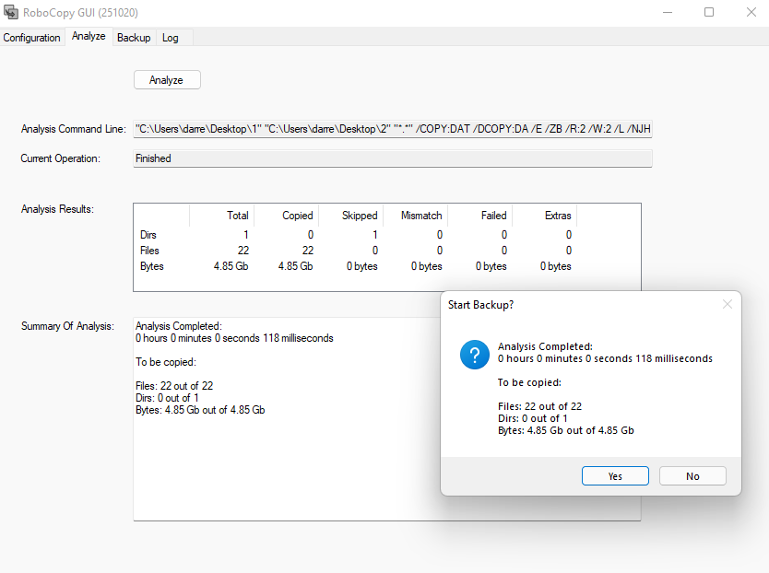Click the Copied column header
This screenshot has height=573, width=769.
[299, 215]
